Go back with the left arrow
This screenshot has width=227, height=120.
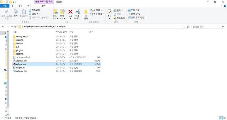coord(3,27)
